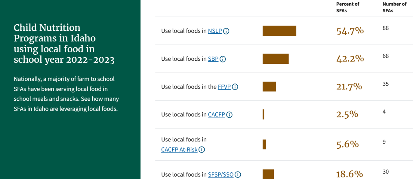Click the info icon next to NSLP
Screen dimensions: 413x179
pos(226,31)
